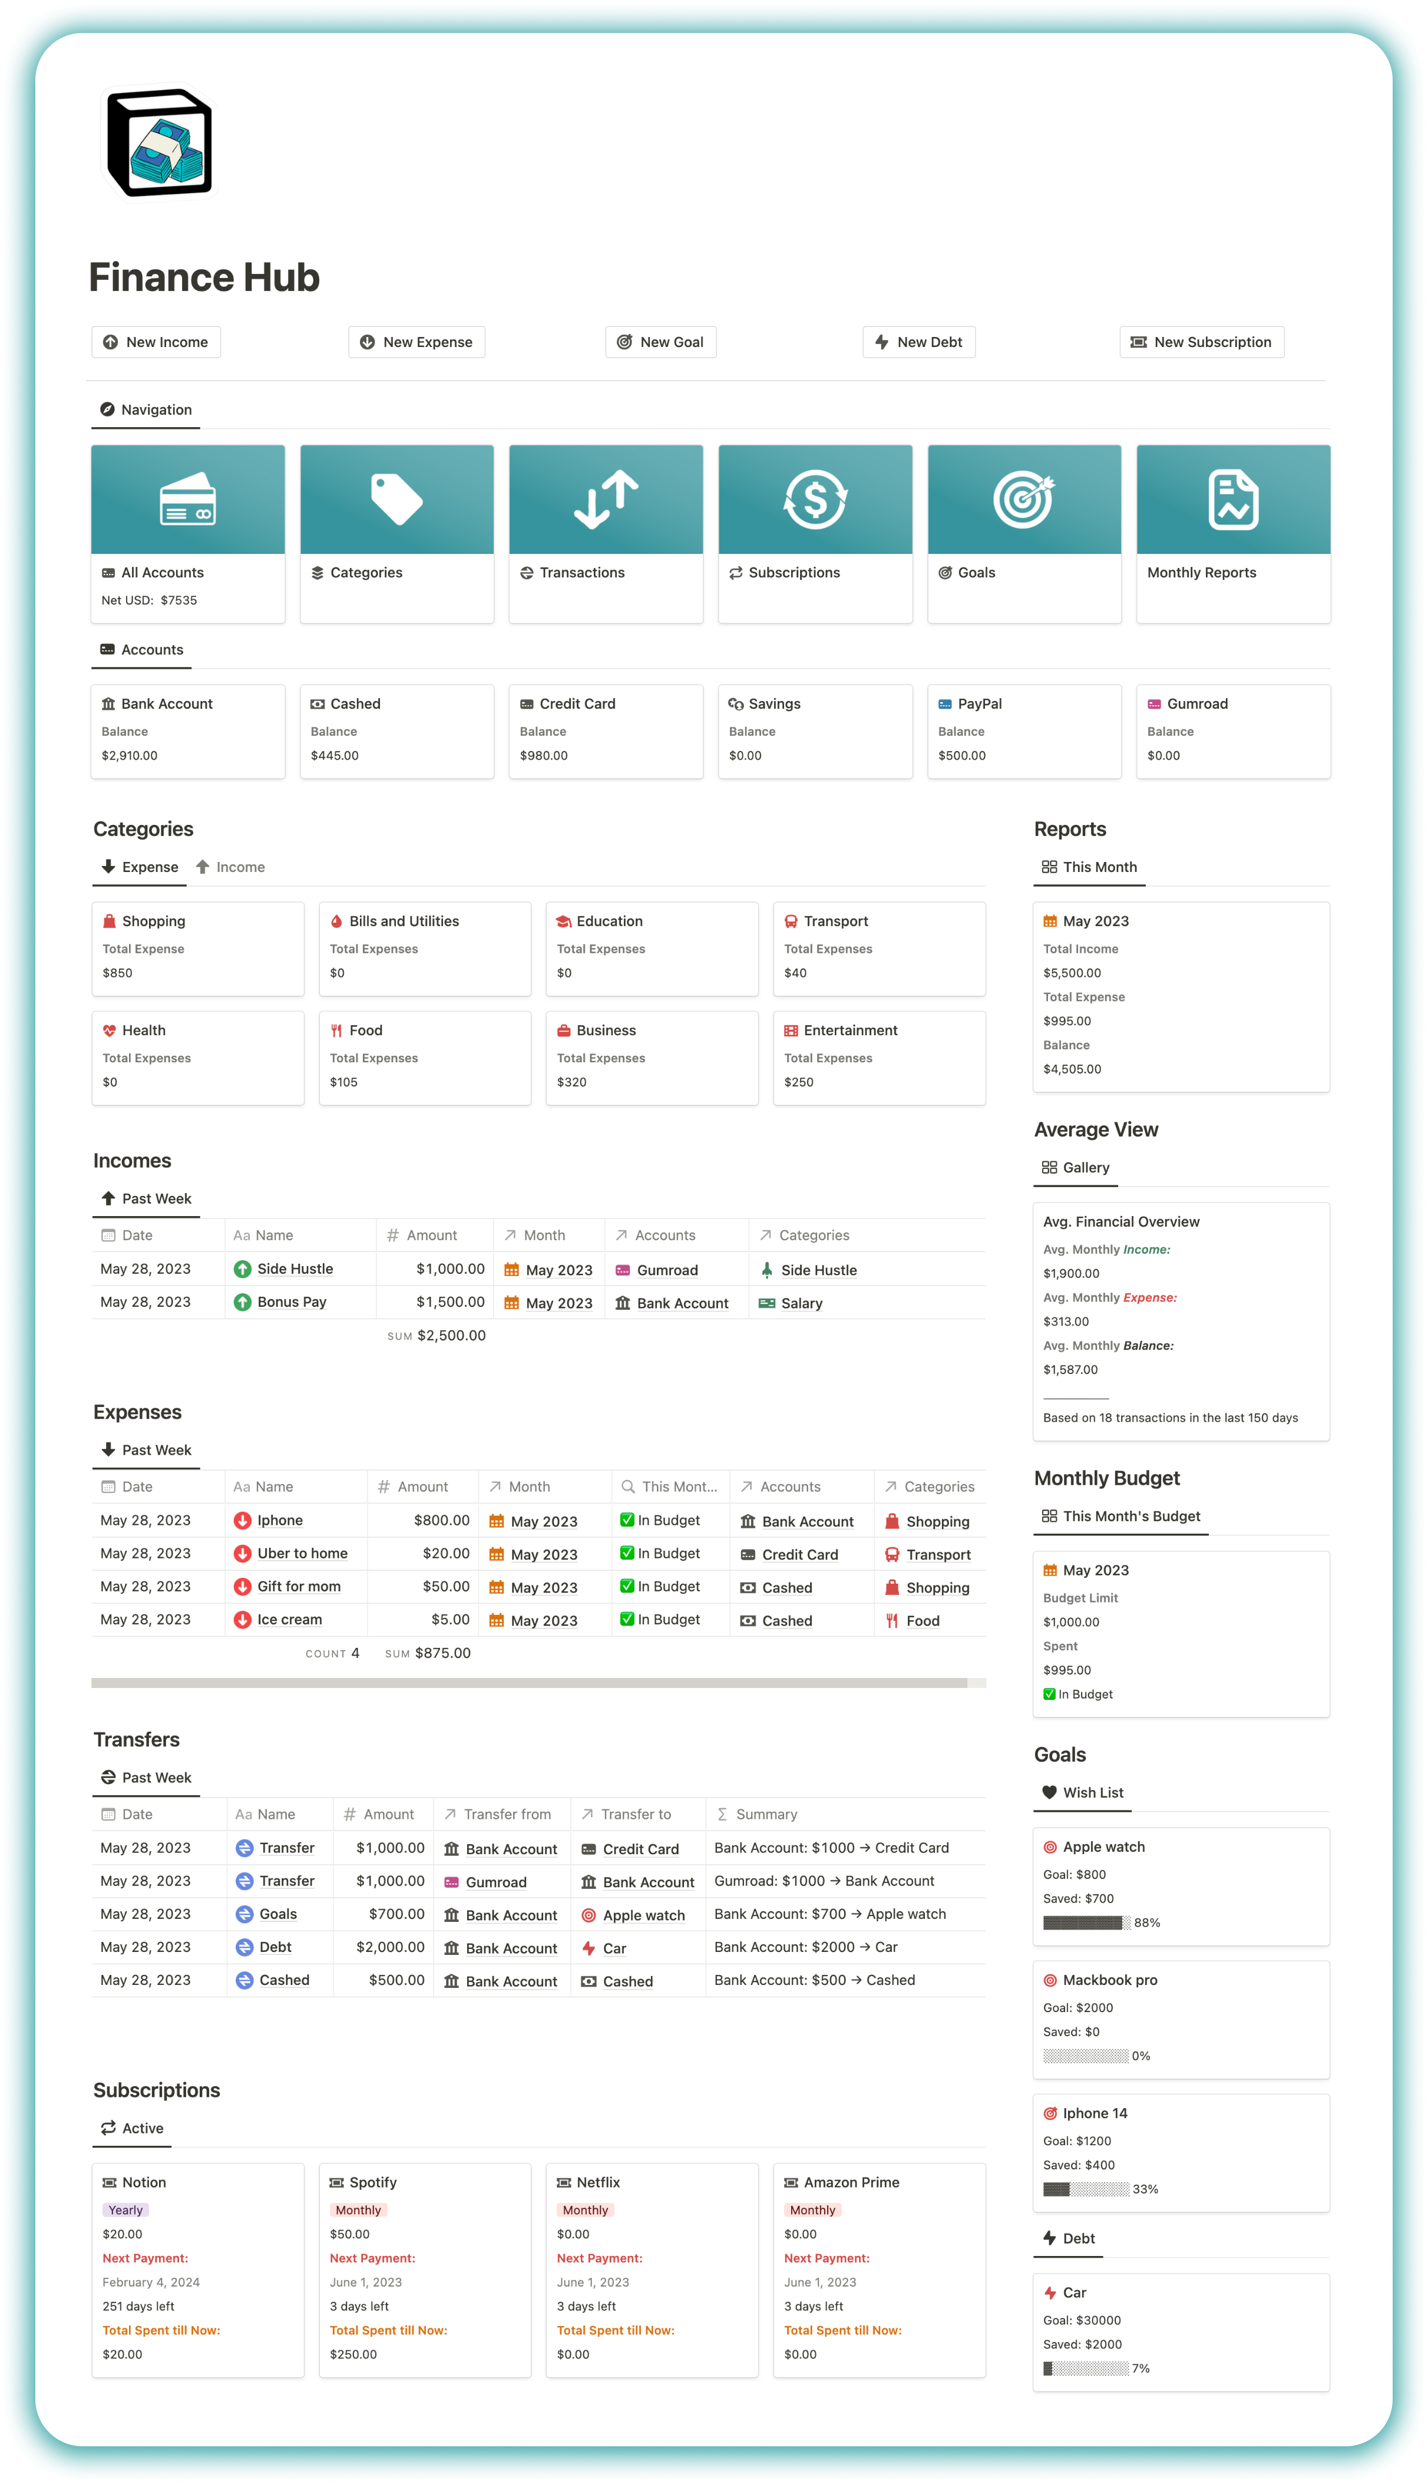The height and width of the screenshot is (2484, 1428).
Task: Open the Transactions arrows icon tile
Action: click(x=605, y=500)
